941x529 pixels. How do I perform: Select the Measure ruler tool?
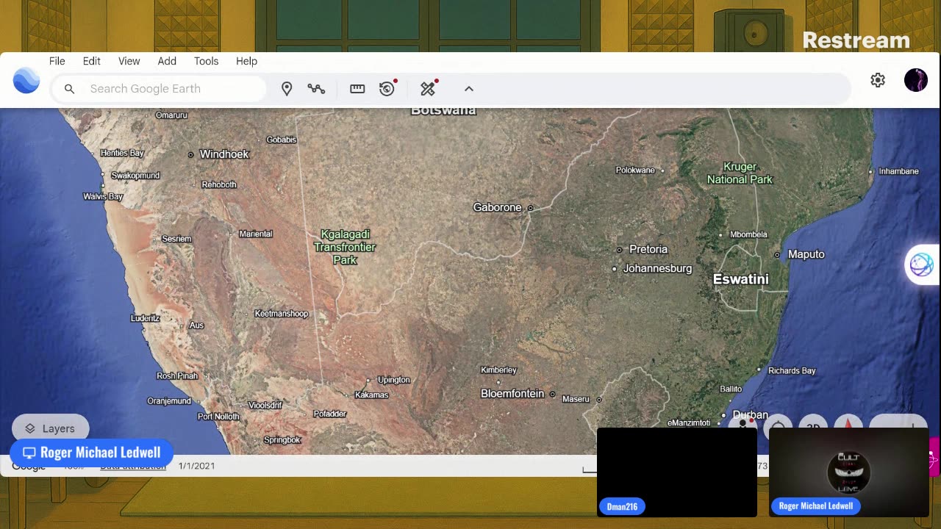[x=357, y=89]
